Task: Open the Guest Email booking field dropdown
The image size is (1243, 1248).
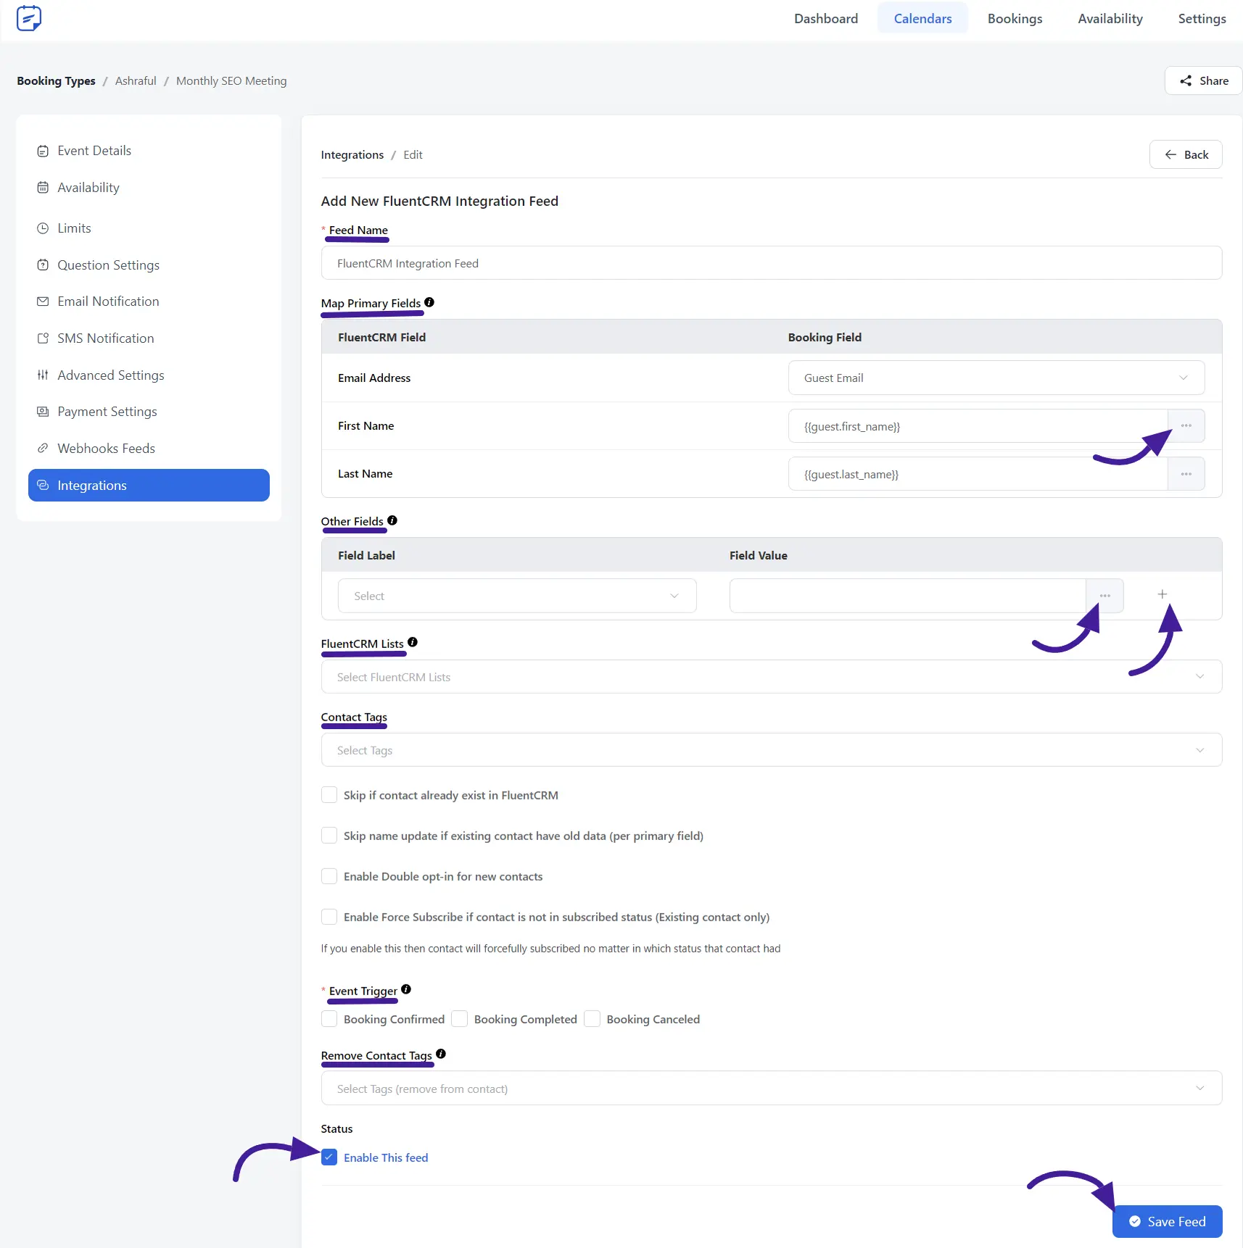Action: 996,378
